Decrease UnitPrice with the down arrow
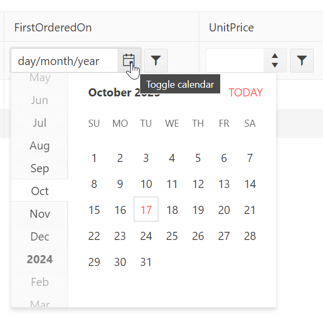Image resolution: width=323 pixels, height=325 pixels. (x=275, y=66)
